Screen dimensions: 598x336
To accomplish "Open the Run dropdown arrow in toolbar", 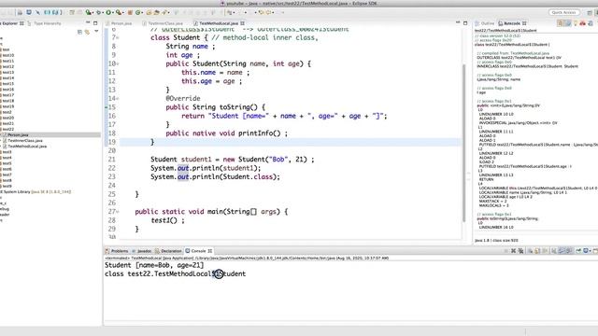I will tap(113, 12).
